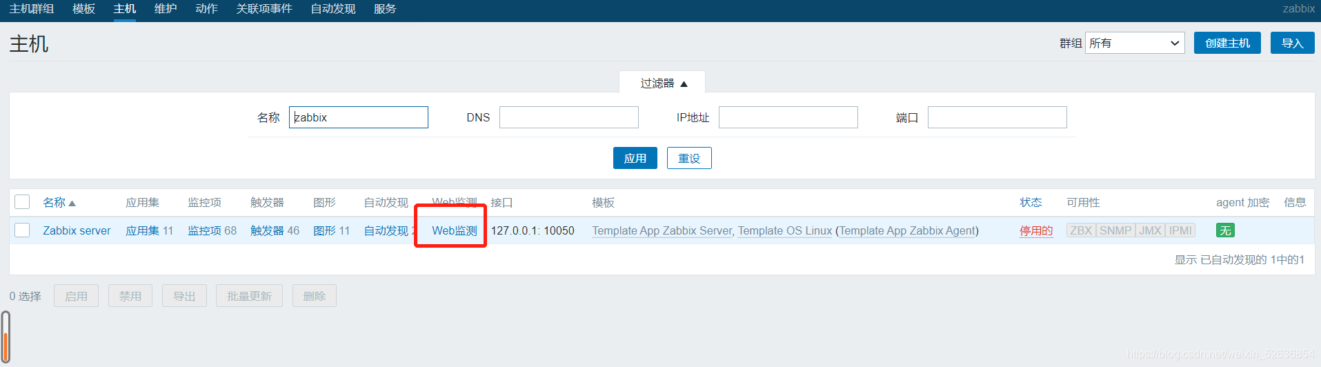Open 自动发现 link in Zabbix server row
This screenshot has width=1321, height=367.
[386, 230]
